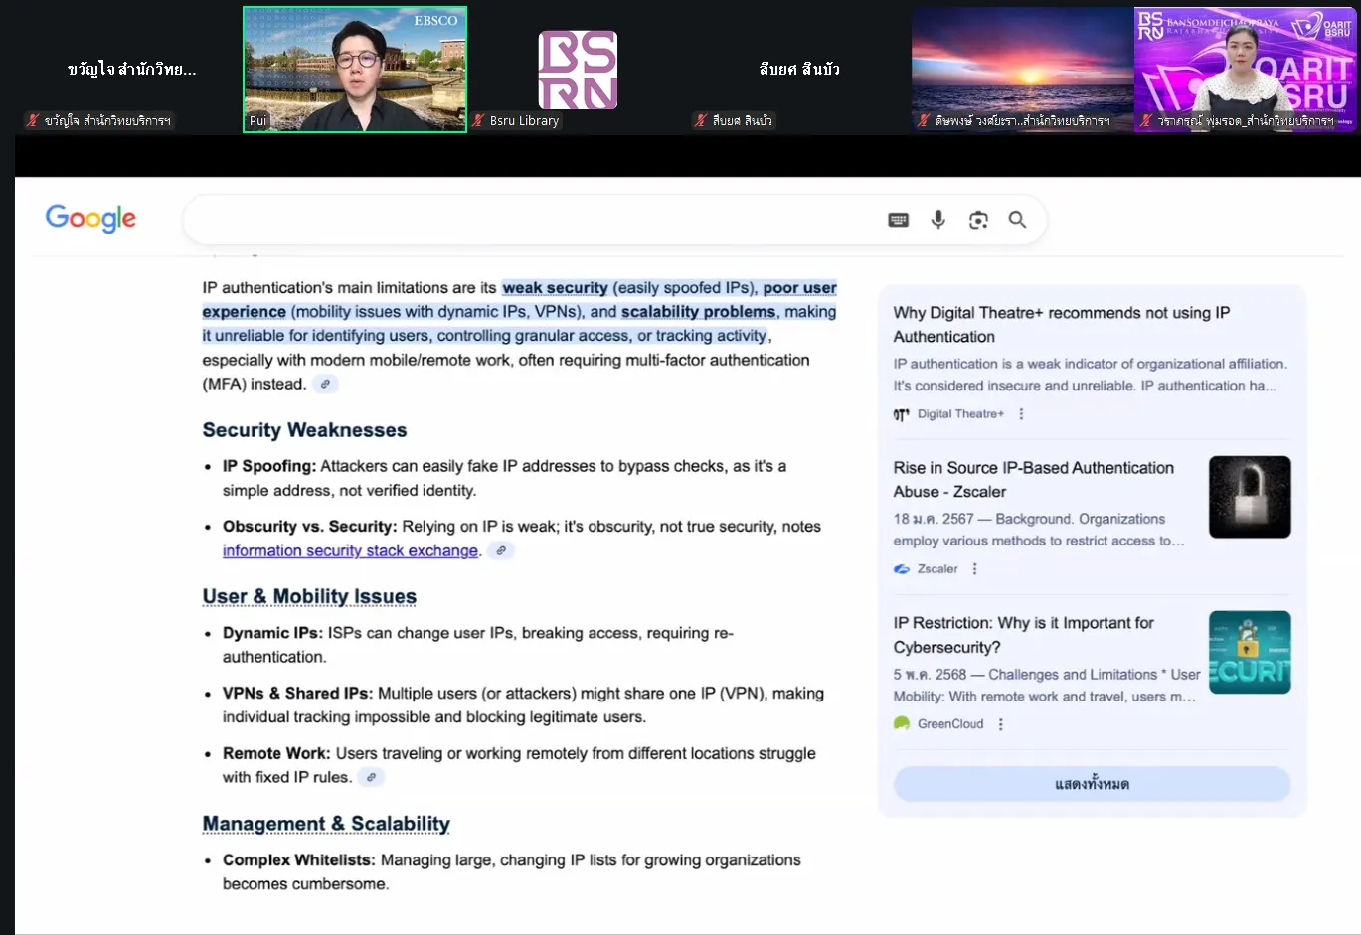This screenshot has height=935, width=1361.
Task: Select the Bsru Library participant tile
Action: tap(578, 70)
